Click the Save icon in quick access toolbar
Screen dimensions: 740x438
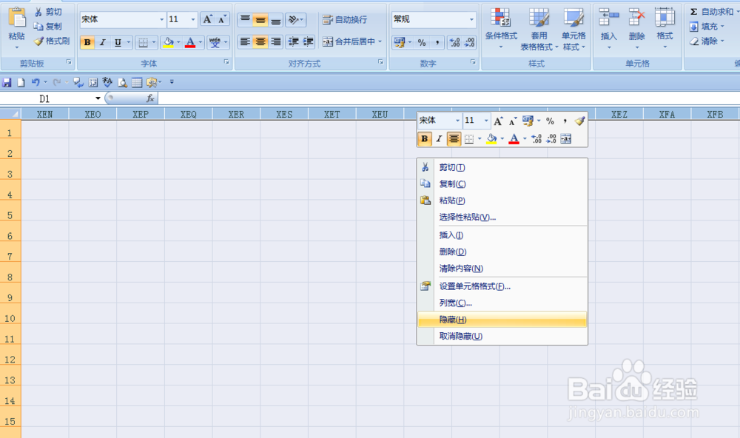point(7,83)
